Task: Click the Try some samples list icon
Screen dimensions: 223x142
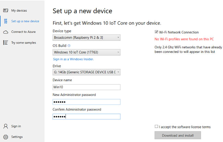Action: pyautogui.click(x=5, y=43)
